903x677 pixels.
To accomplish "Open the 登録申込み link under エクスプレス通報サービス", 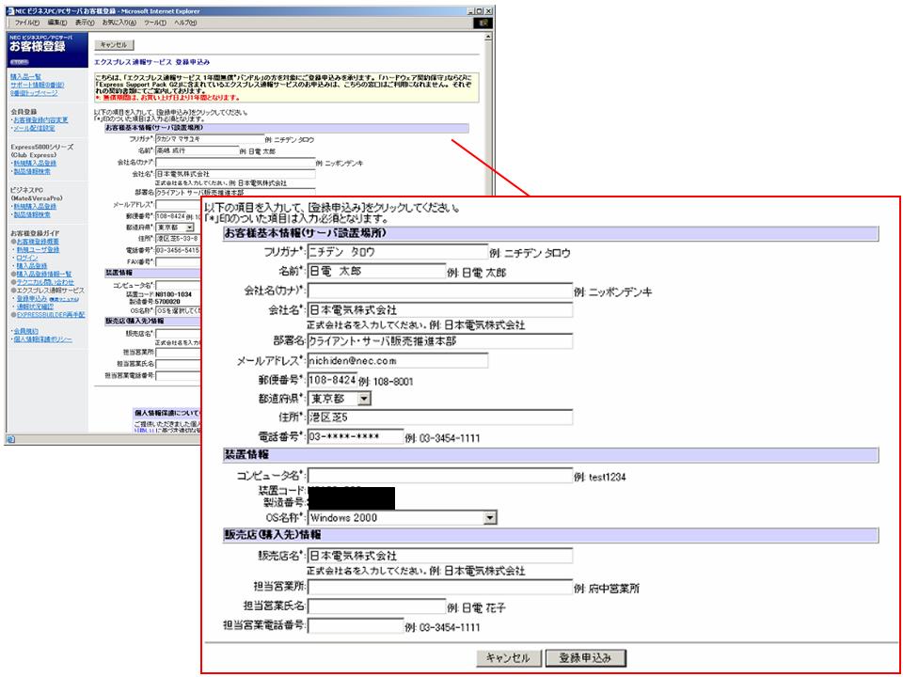I will tap(32, 299).
